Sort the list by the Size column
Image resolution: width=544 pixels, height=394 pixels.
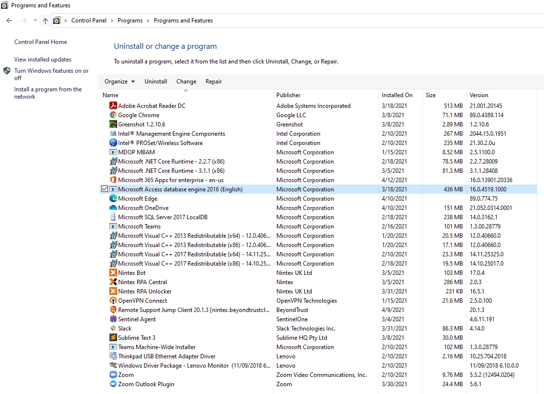[x=444, y=95]
